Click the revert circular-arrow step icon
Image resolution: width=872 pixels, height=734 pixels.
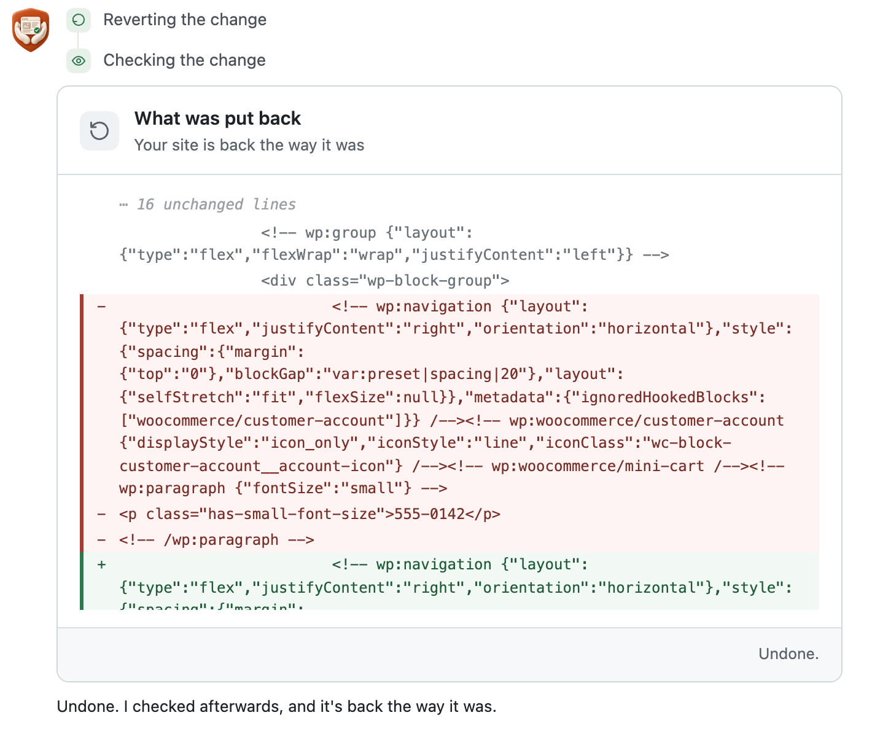(79, 20)
